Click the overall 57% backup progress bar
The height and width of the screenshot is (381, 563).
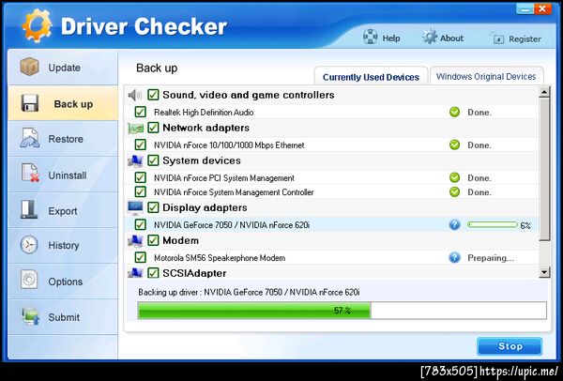(342, 311)
